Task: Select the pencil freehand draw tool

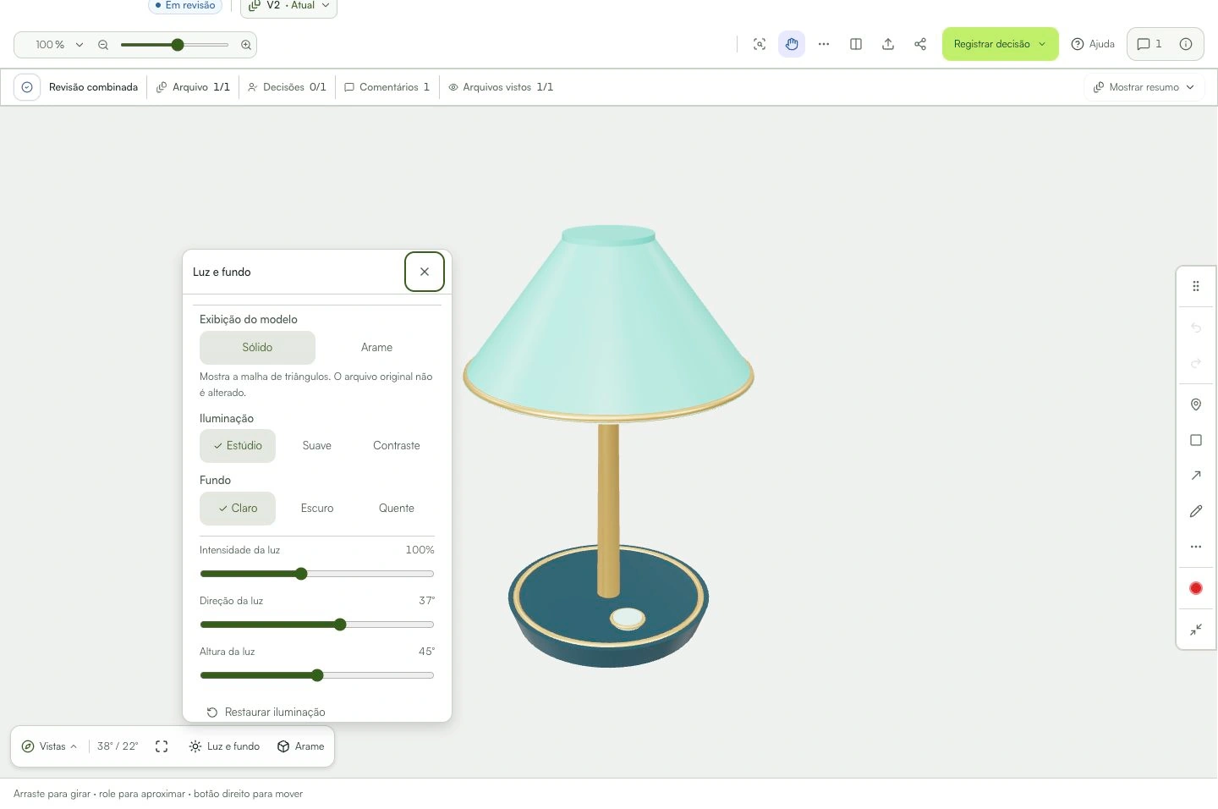Action: click(1196, 511)
